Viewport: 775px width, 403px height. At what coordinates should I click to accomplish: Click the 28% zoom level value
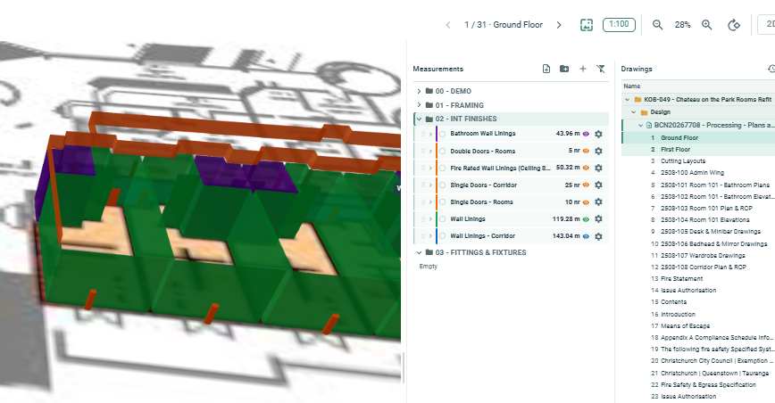tap(682, 25)
